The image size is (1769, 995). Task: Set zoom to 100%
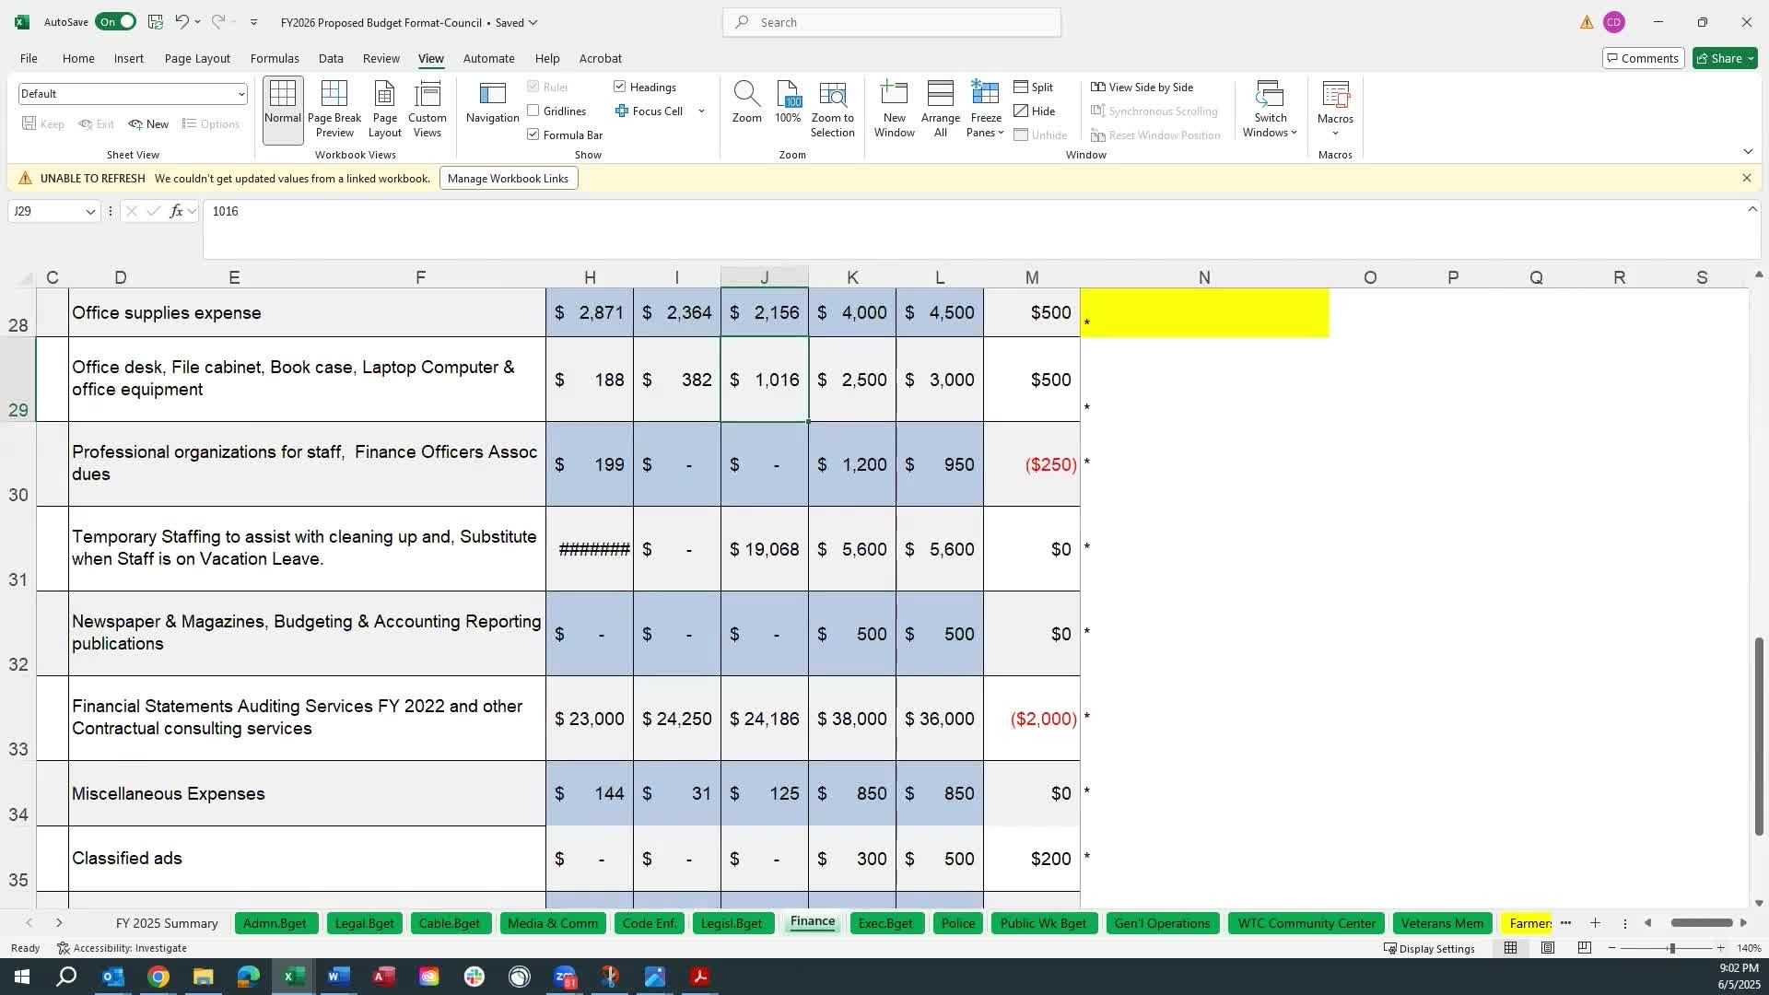click(x=788, y=103)
